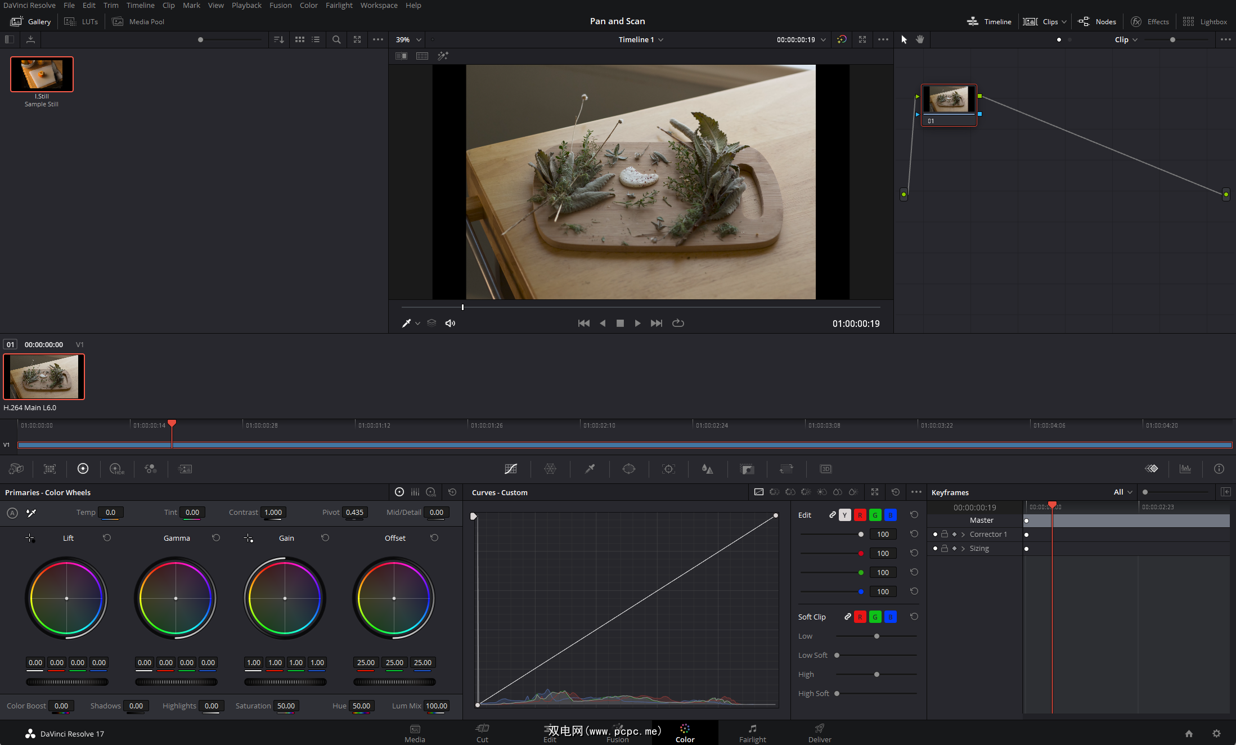Toggle viewer audio mute speaker
Image resolution: width=1236 pixels, height=745 pixels.
pos(450,323)
